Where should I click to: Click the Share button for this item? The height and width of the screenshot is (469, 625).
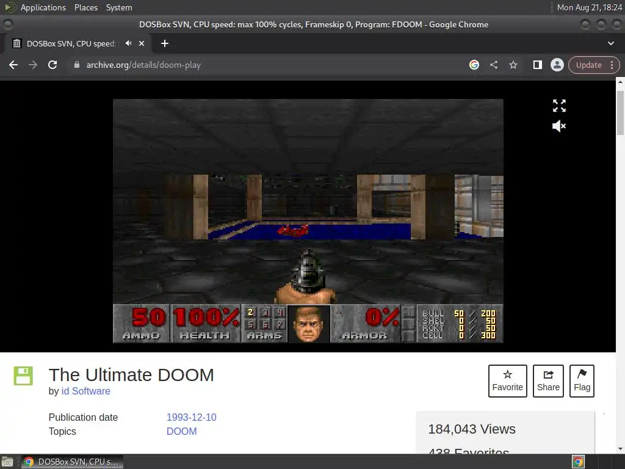coord(548,381)
